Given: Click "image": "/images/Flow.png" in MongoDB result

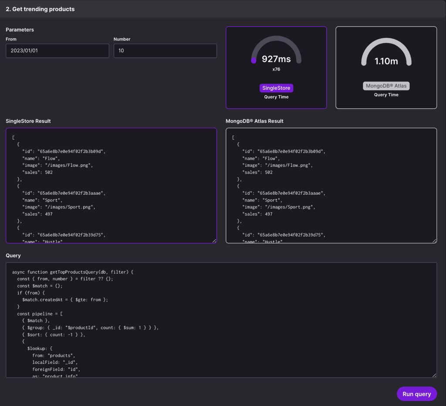Looking at the screenshot, I should pos(277,165).
